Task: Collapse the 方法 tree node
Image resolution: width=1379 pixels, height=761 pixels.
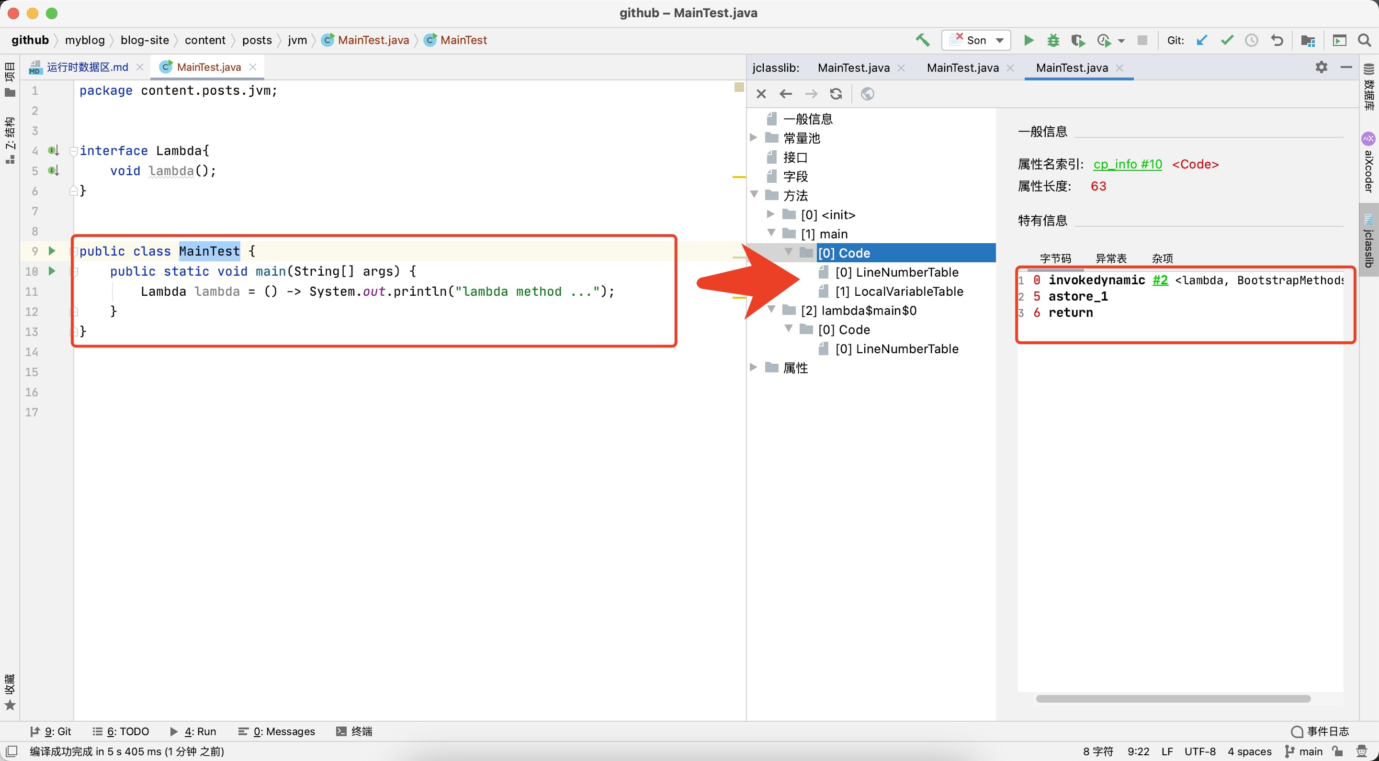Action: (754, 194)
